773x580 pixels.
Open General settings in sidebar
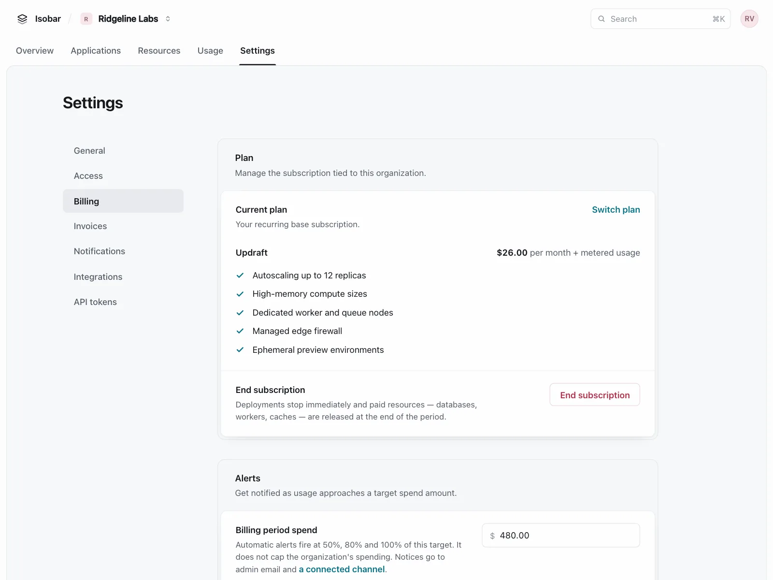(x=123, y=151)
